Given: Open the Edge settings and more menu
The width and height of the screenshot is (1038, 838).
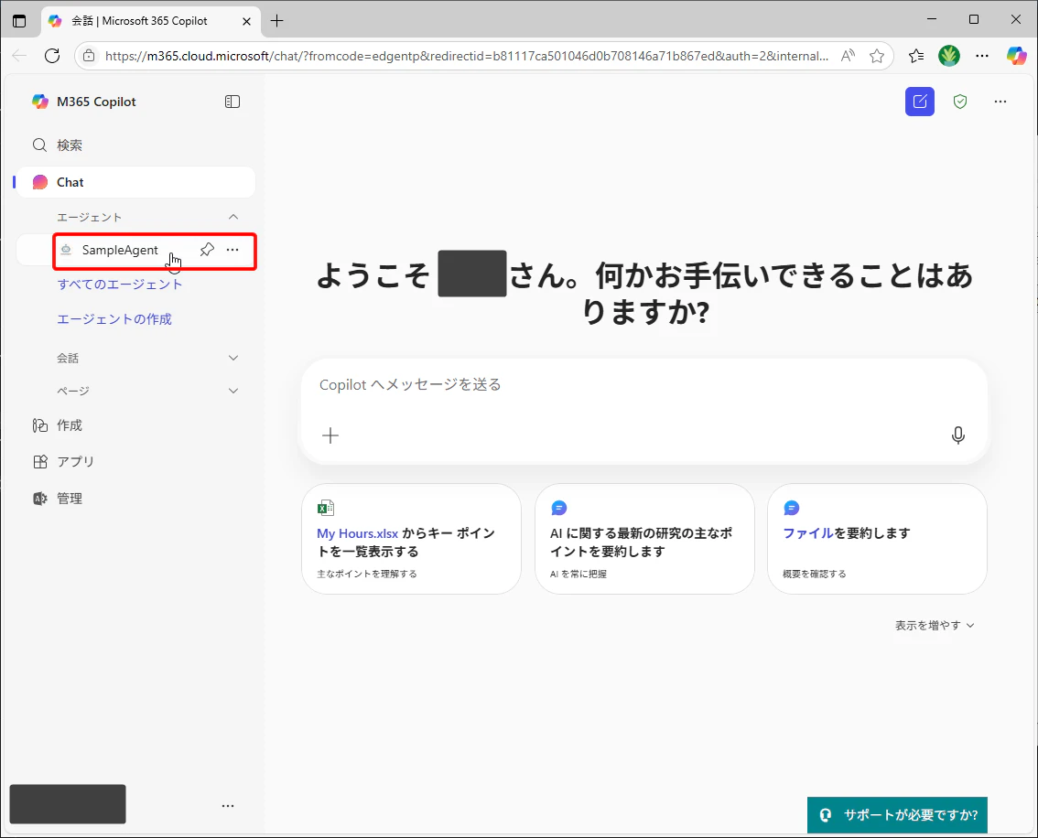Looking at the screenshot, I should (x=982, y=56).
